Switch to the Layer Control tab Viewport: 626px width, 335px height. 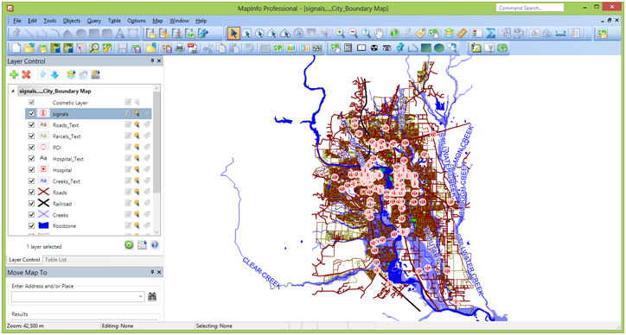pos(24,260)
